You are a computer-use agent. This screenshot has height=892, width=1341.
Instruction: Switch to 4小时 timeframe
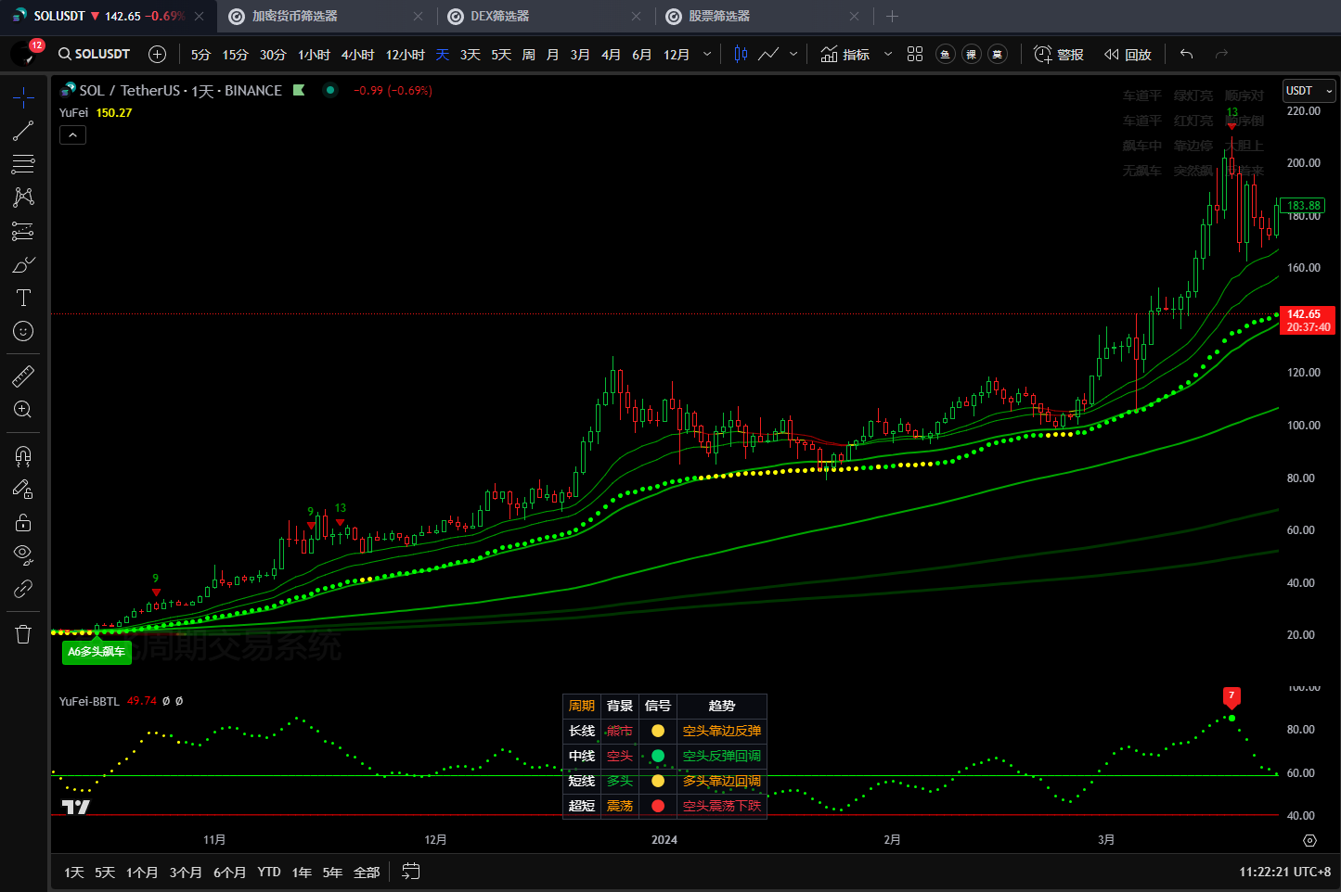(357, 55)
